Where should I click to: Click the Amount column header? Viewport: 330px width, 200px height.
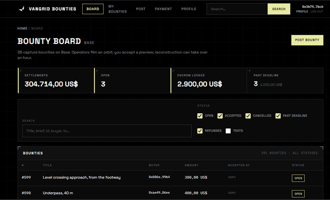click(x=191, y=165)
